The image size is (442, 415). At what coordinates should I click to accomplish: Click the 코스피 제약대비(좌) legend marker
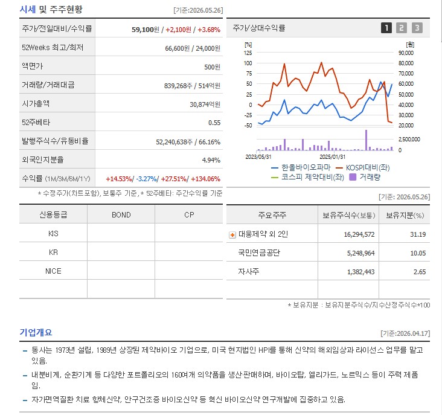tap(275, 178)
